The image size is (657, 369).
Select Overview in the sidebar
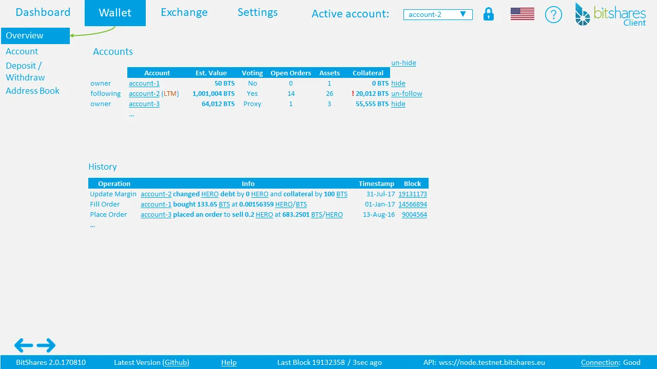point(35,36)
